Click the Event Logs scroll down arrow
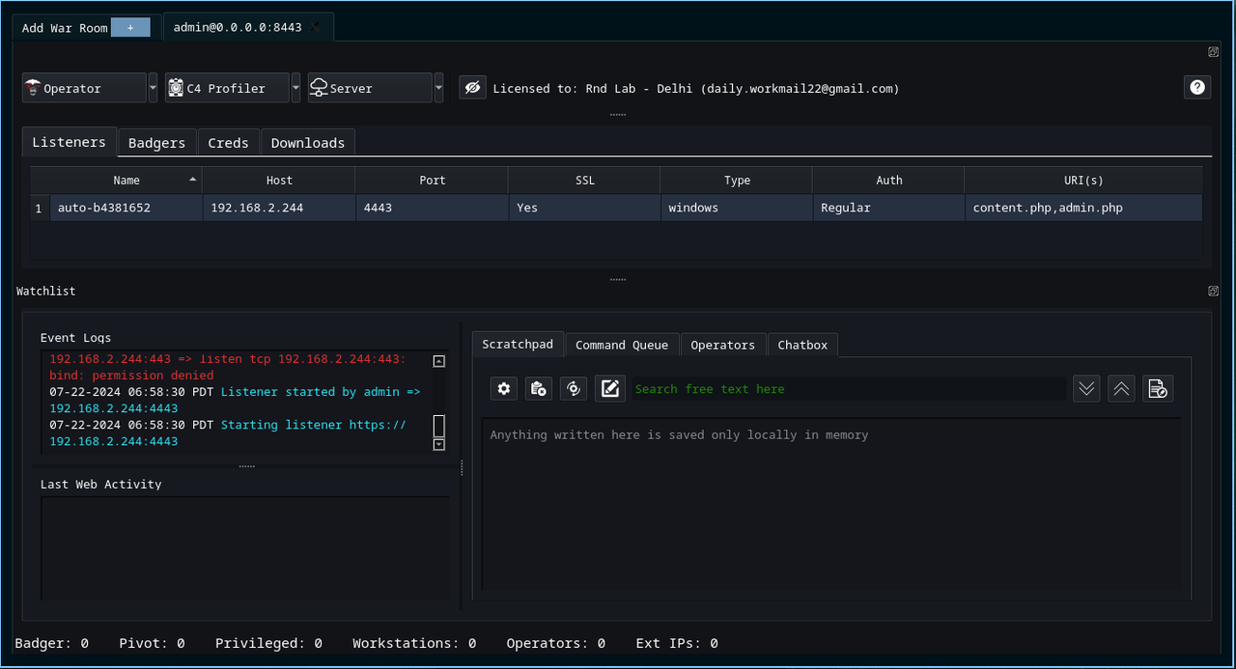1236x669 pixels. point(438,444)
